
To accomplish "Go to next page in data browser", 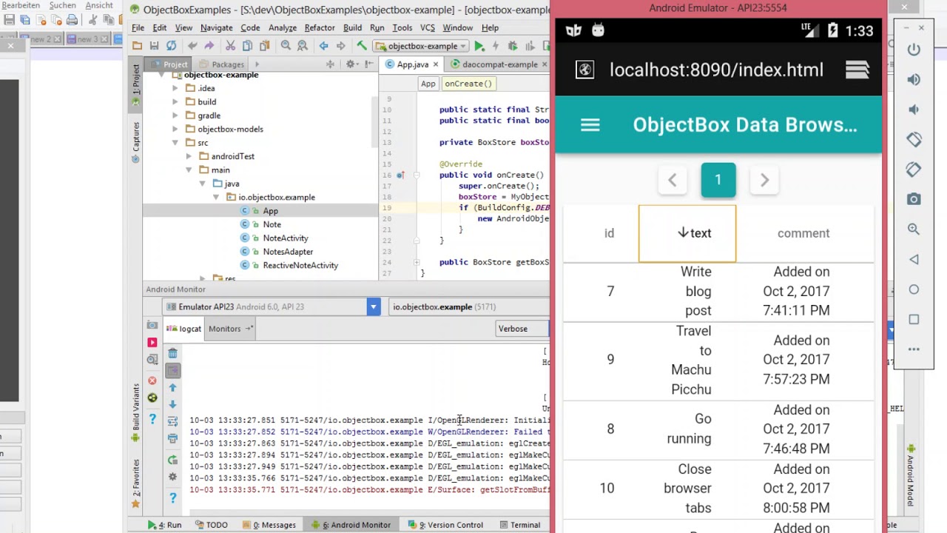I will pos(764,180).
